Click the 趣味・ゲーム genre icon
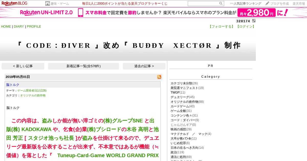 point(48,4)
